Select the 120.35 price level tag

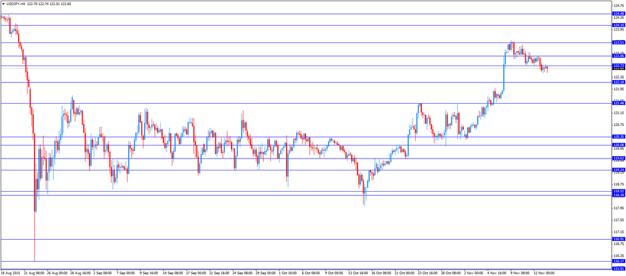[x=618, y=137]
